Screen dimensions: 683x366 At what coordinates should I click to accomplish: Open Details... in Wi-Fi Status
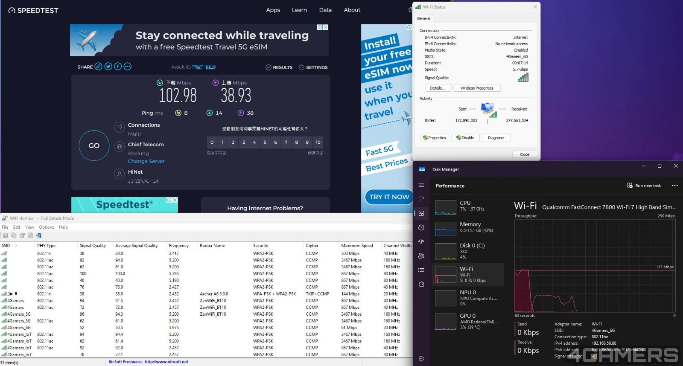click(438, 88)
